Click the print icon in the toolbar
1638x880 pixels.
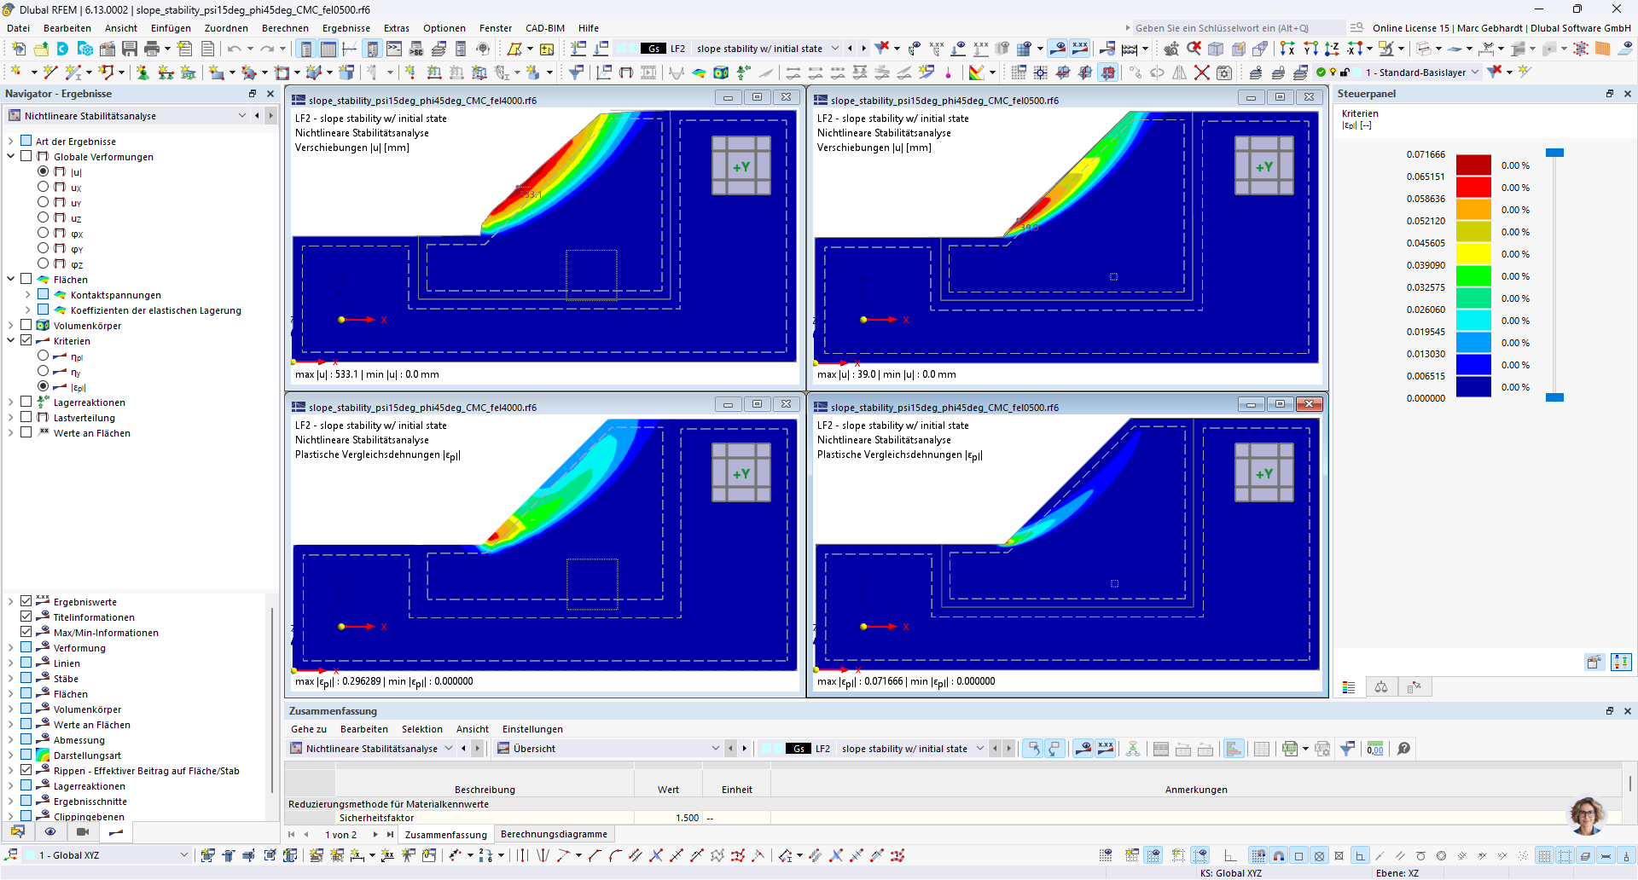(x=152, y=49)
